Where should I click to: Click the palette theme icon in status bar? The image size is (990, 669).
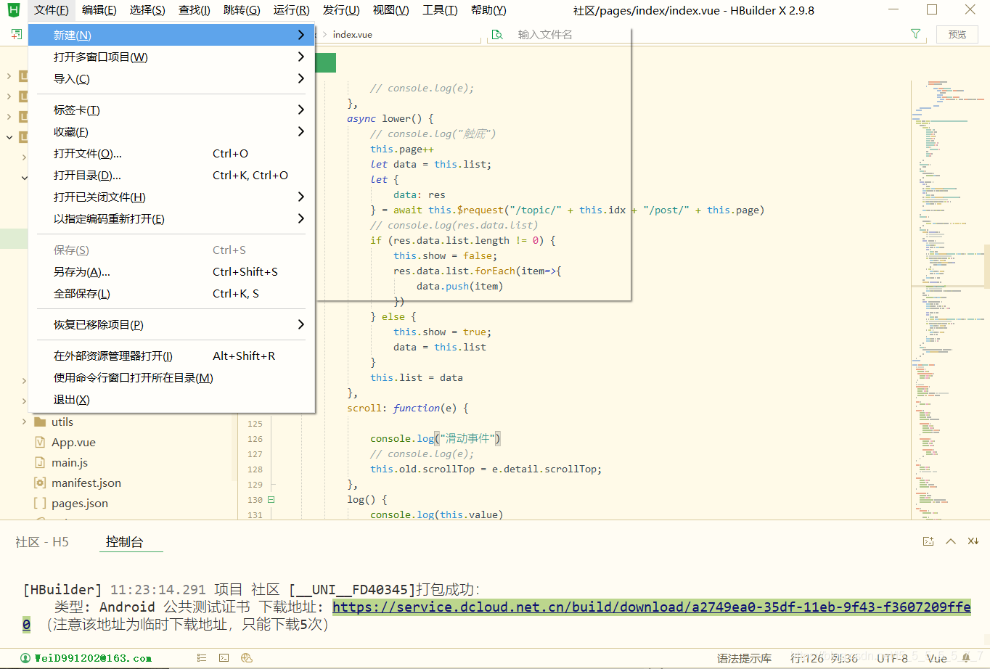(x=246, y=657)
